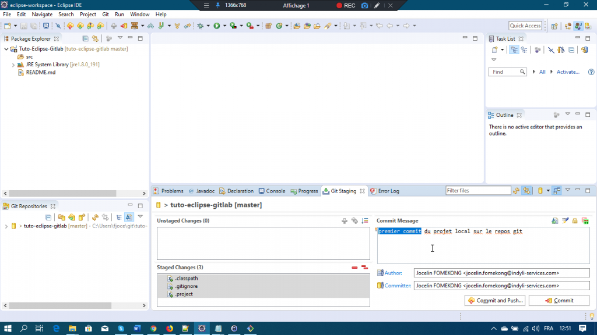Toggle Add Signed-off-by icon

[565, 220]
